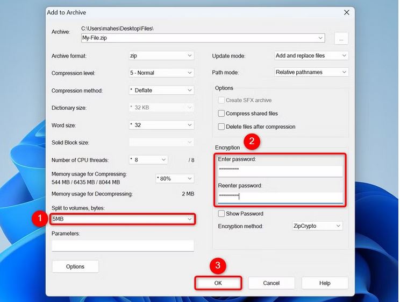This screenshot has height=302, width=400.
Task: Open the Archive format dropdown
Action: [x=161, y=55]
